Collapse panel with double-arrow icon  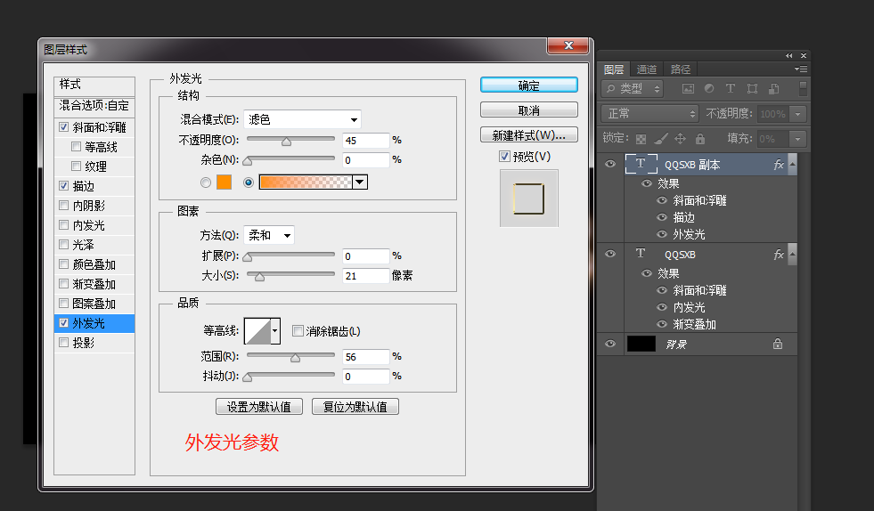pos(788,56)
